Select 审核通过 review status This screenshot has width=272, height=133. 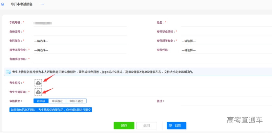(x=57, y=101)
